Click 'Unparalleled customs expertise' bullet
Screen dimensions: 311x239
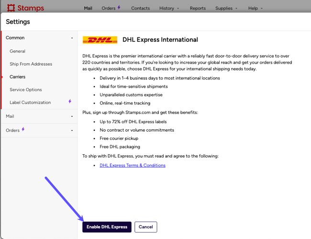pos(131,95)
